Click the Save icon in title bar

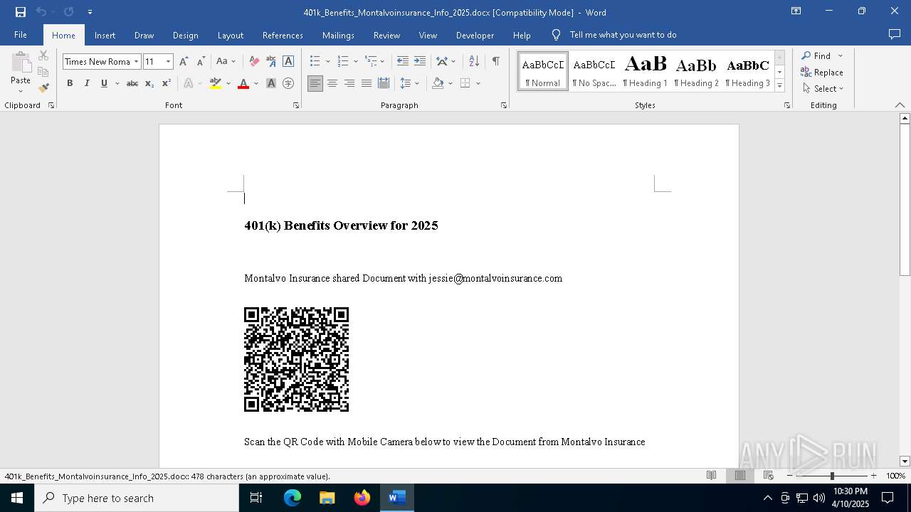coord(20,12)
